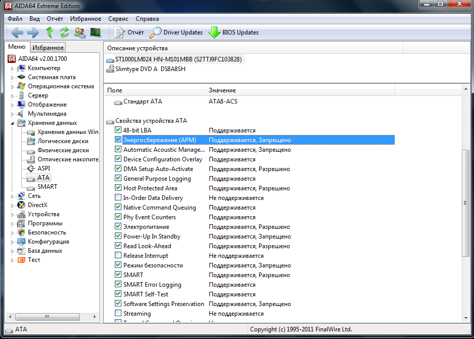Select the AIDA64 v2.00.1700 root node

click(42, 58)
